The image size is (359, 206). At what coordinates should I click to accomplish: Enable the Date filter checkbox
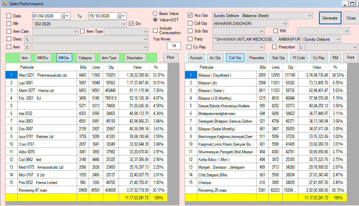click(x=9, y=16)
